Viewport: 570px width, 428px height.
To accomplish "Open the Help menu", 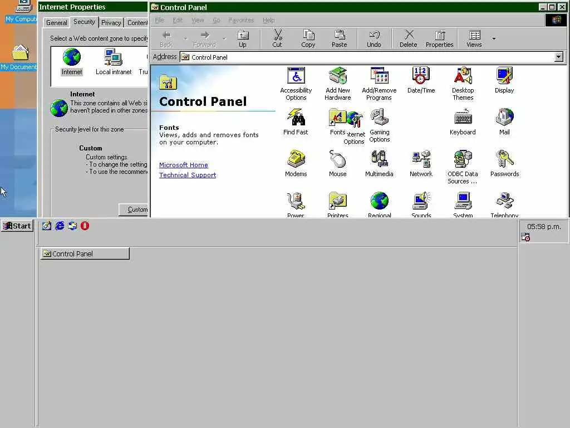I will (269, 20).
